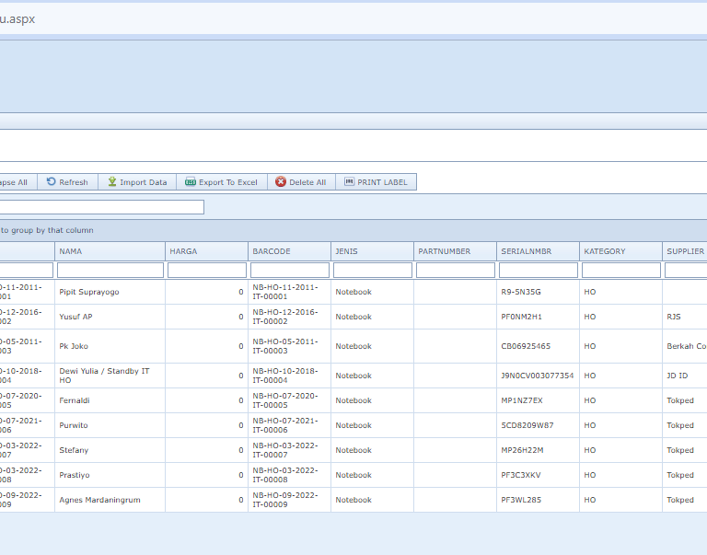This screenshot has width=707, height=555.
Task: Click serial number R9-5N35G
Action: pyautogui.click(x=520, y=292)
